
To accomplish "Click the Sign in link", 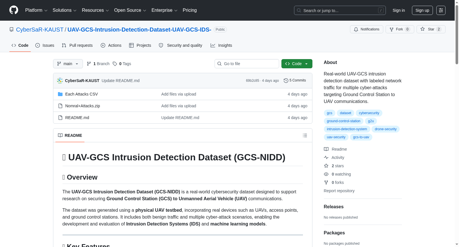I will (399, 10).
